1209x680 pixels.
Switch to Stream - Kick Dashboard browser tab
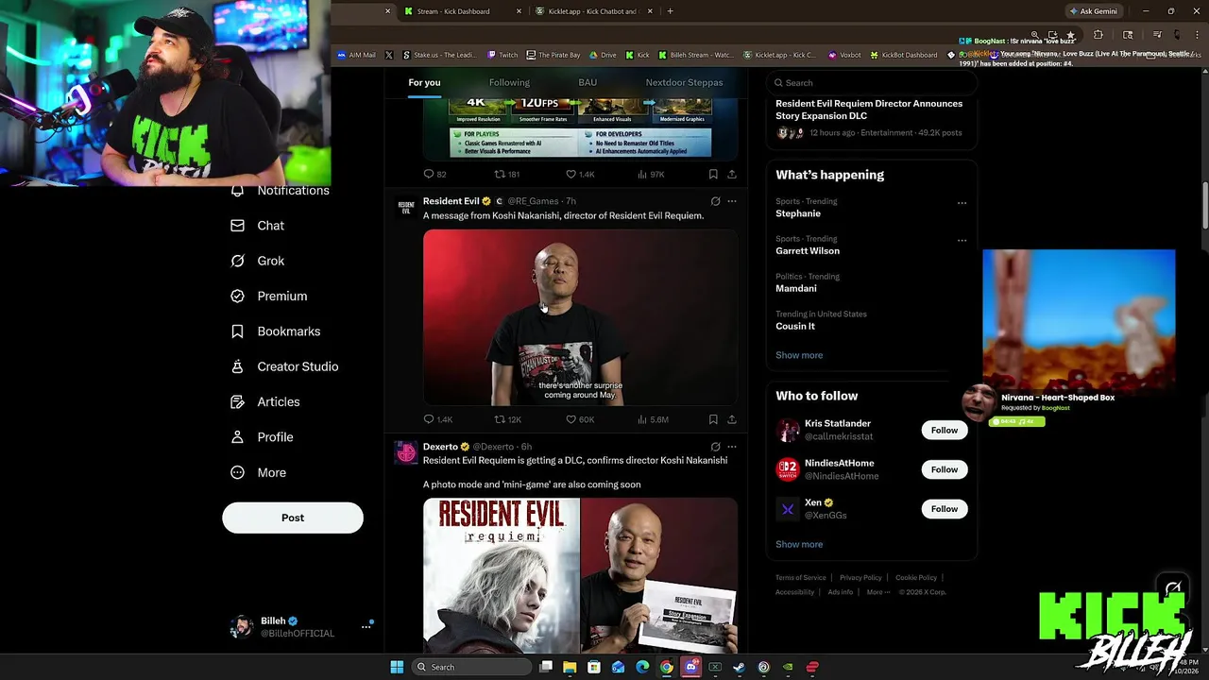click(x=461, y=11)
